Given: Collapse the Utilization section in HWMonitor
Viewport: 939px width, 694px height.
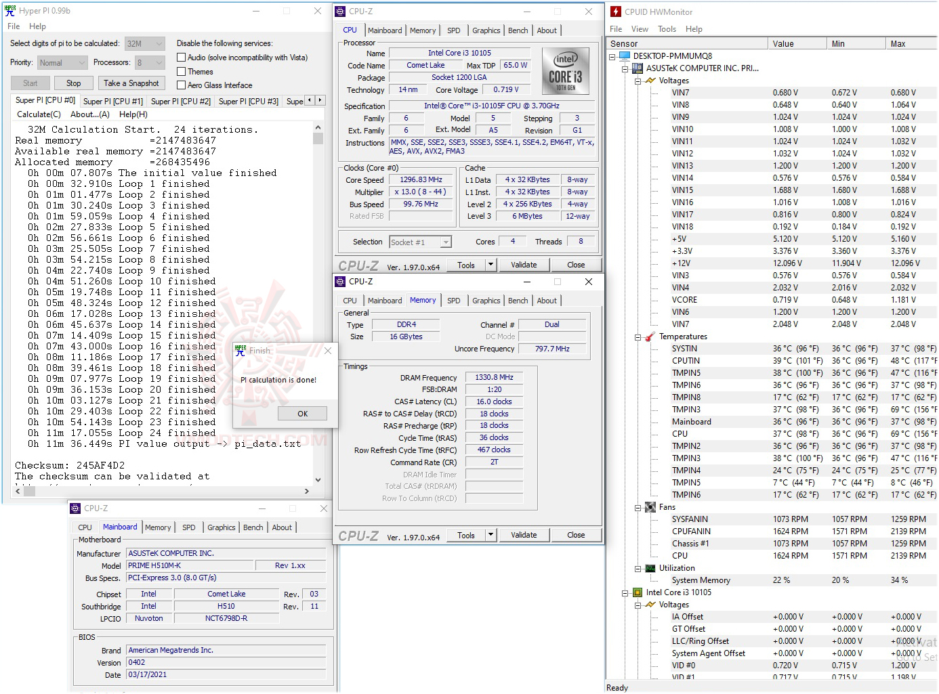Looking at the screenshot, I should tap(638, 568).
